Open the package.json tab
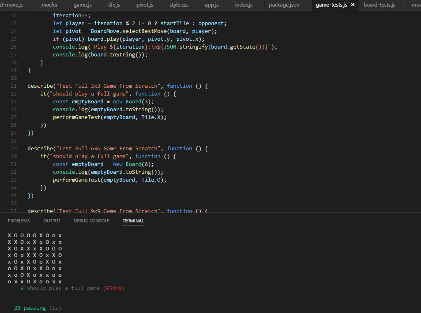421x313 pixels. pyautogui.click(x=284, y=5)
